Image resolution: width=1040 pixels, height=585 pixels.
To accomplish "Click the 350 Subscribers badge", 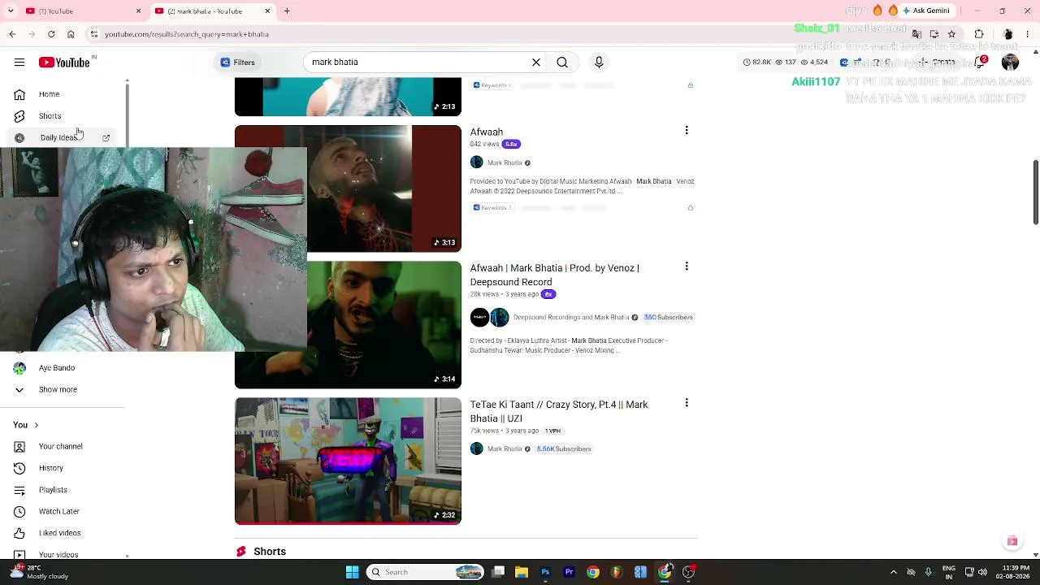I will (x=668, y=317).
